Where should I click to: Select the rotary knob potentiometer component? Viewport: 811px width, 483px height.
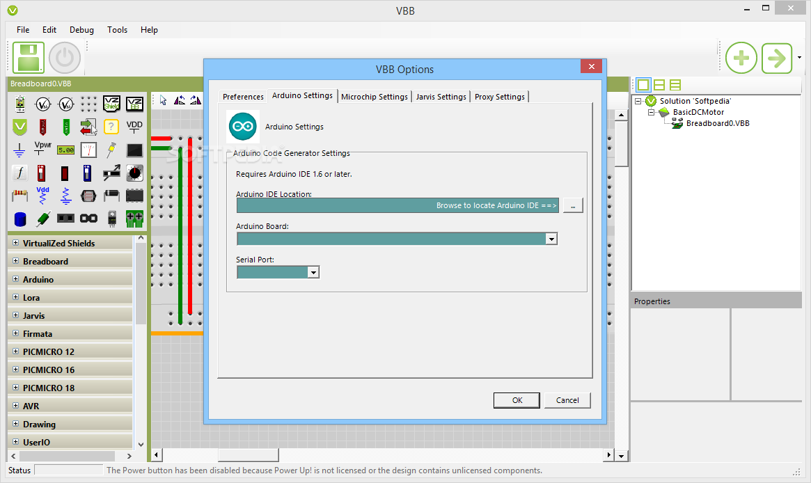(x=134, y=173)
